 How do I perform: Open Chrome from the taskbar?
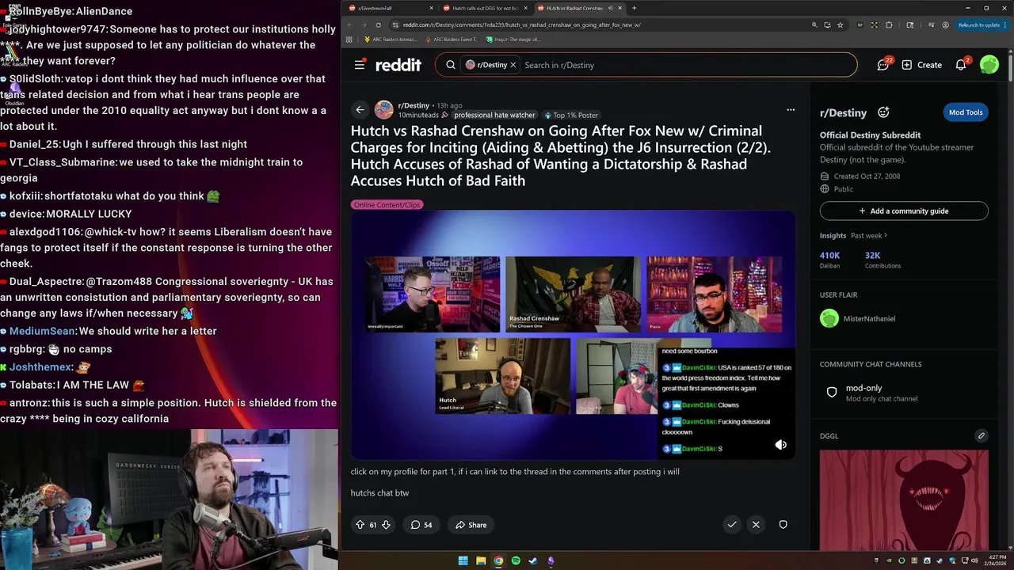point(498,561)
